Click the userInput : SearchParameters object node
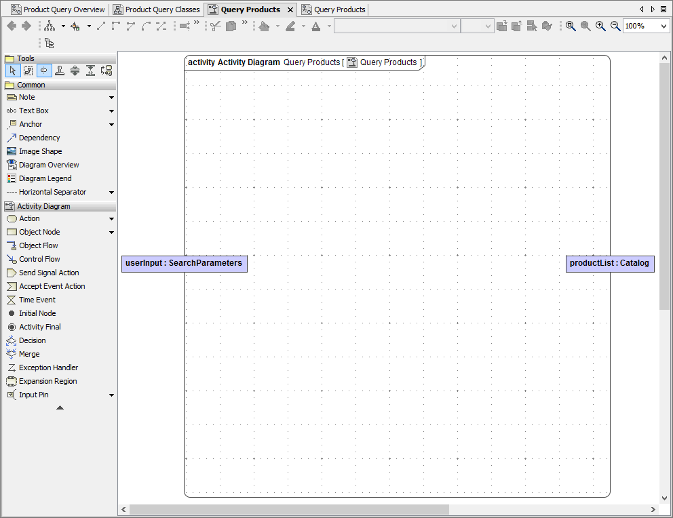Screen dimensions: 673x518 click(x=184, y=263)
